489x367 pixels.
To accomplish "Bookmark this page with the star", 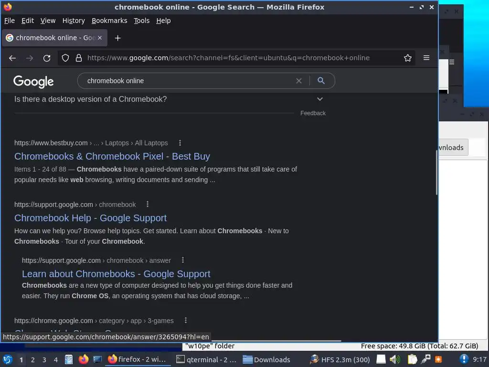I will pyautogui.click(x=408, y=58).
